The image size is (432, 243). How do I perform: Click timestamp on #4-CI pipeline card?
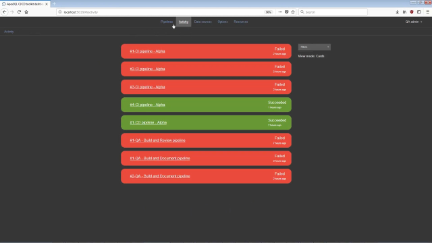click(275, 107)
